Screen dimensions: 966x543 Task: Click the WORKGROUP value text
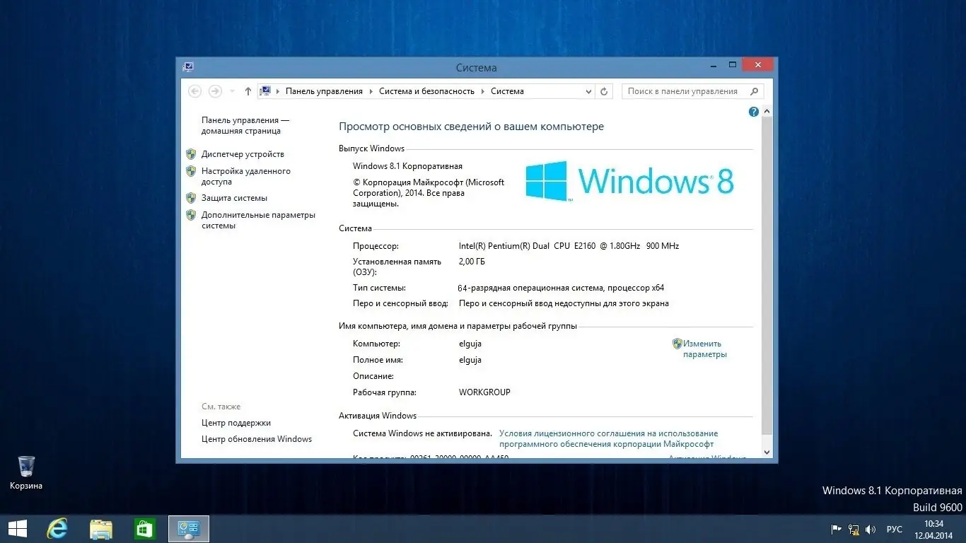pyautogui.click(x=484, y=392)
